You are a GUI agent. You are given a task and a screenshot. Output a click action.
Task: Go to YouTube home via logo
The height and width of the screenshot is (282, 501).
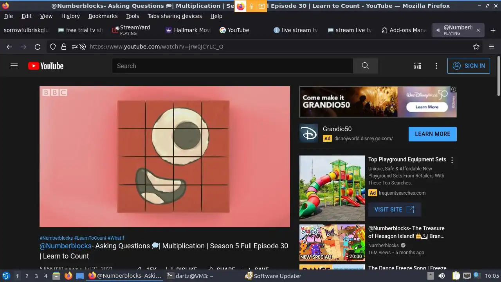tap(46, 66)
